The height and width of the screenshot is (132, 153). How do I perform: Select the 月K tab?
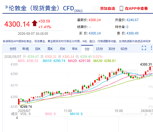[x=62, y=49]
